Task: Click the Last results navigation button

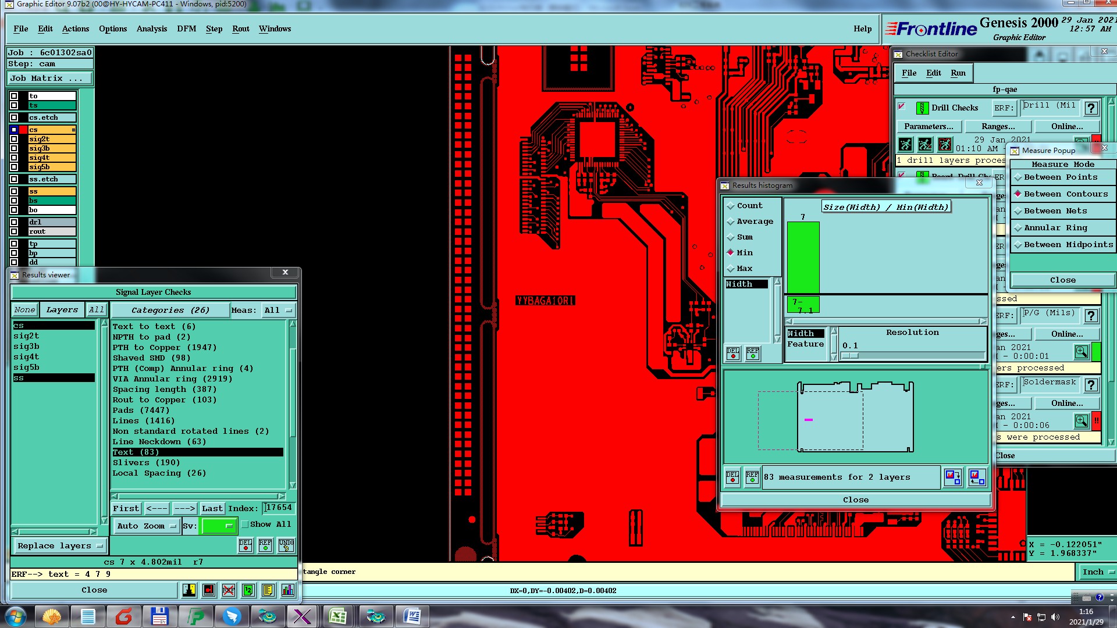Action: (x=212, y=509)
